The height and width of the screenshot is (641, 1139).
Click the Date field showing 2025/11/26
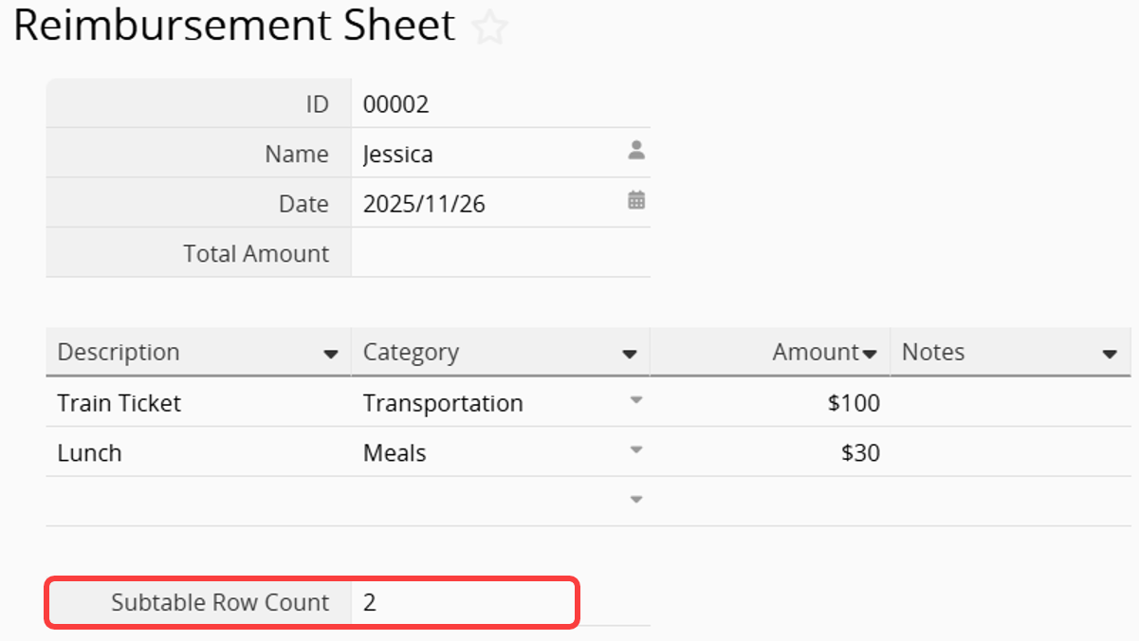tap(474, 204)
